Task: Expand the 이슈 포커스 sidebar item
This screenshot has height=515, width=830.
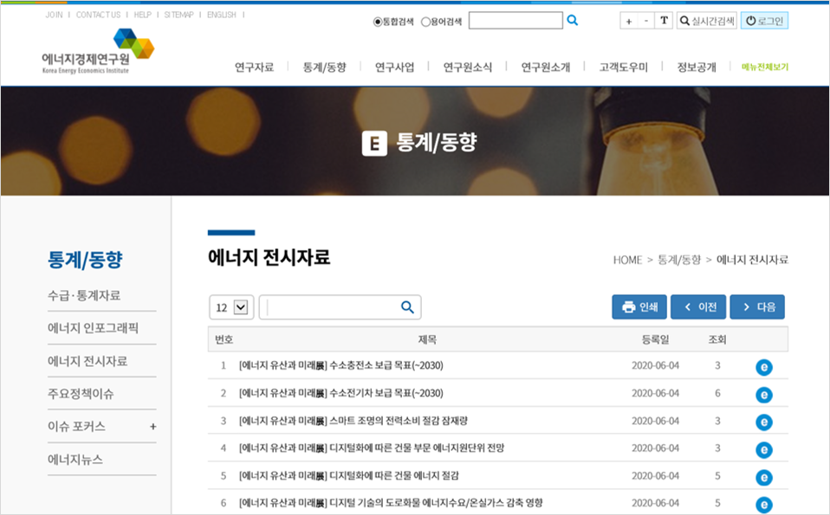Action: (x=152, y=427)
